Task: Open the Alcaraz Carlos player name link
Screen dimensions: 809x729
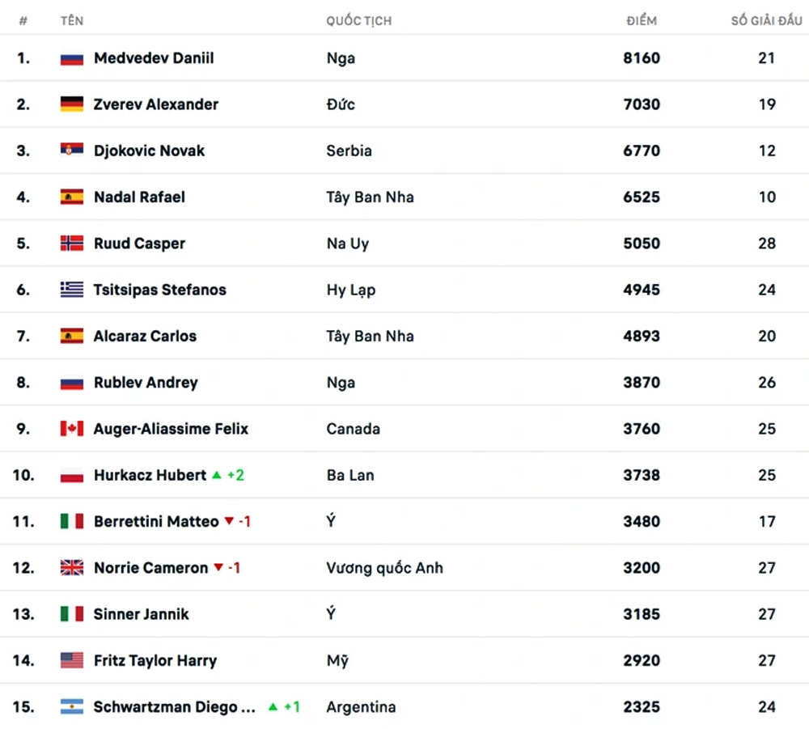Action: 145,336
